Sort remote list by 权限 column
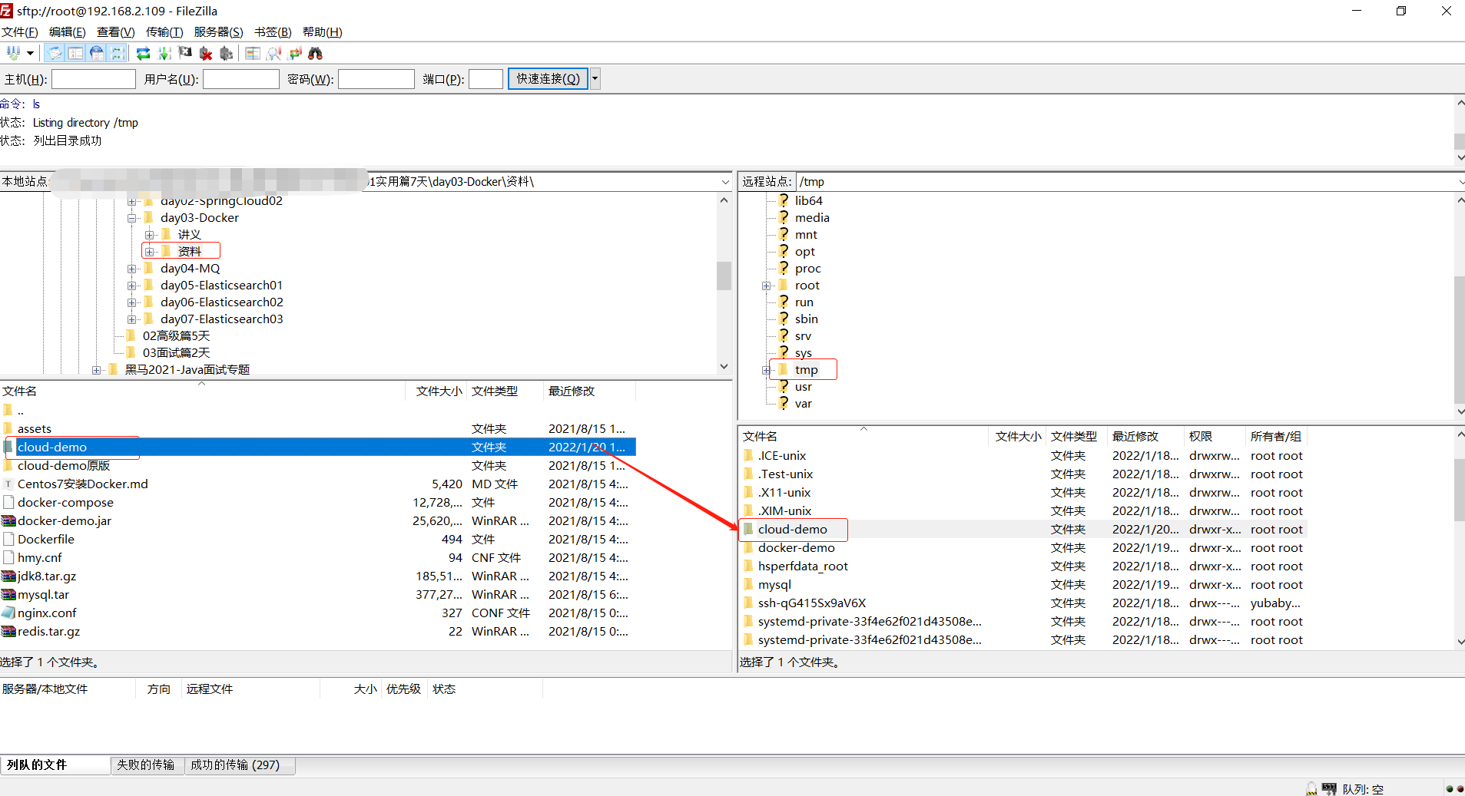 [1215, 437]
